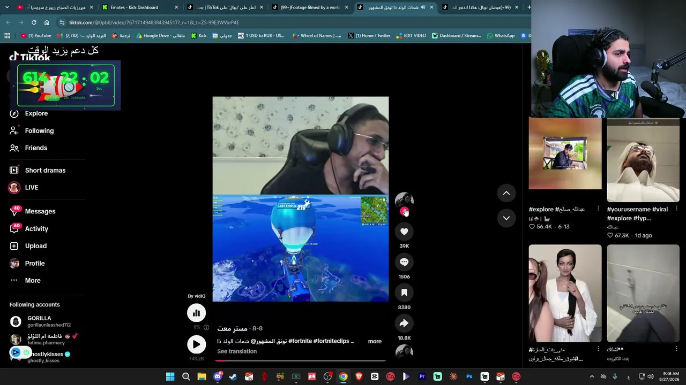Open a new browser tab
Screen dimensions: 686x385
tap(530, 7)
